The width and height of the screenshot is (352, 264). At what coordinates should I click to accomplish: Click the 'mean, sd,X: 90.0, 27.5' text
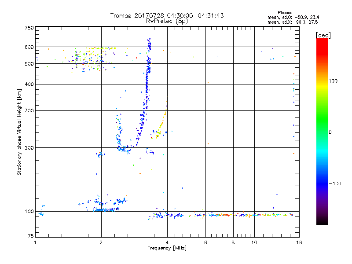(293, 22)
